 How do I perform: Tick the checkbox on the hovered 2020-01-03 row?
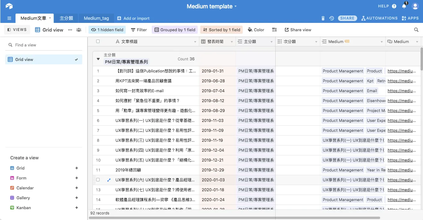pos(98,180)
